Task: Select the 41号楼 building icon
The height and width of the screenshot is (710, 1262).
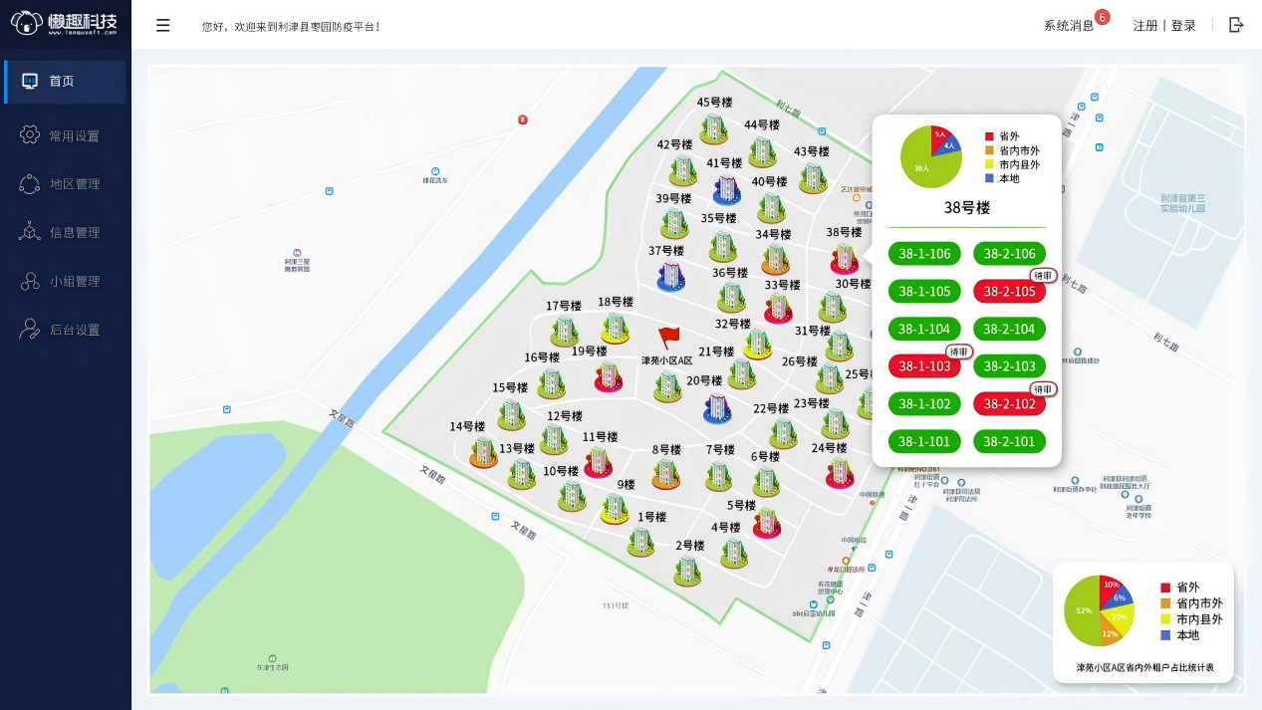Action: click(x=727, y=189)
